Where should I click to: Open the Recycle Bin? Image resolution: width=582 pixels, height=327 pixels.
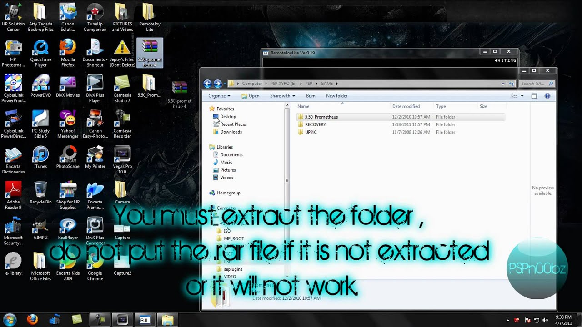40,193
